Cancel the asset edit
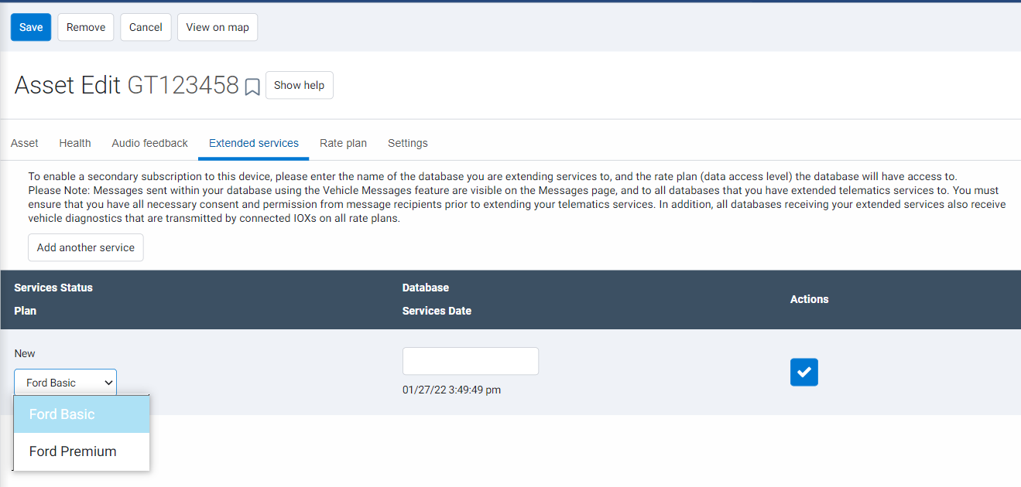The height and width of the screenshot is (487, 1021). 146,27
